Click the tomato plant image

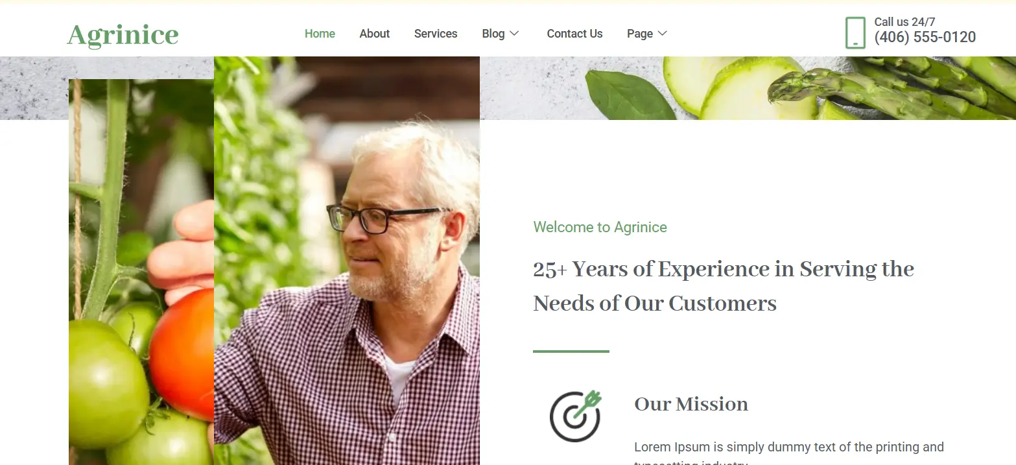click(x=141, y=272)
